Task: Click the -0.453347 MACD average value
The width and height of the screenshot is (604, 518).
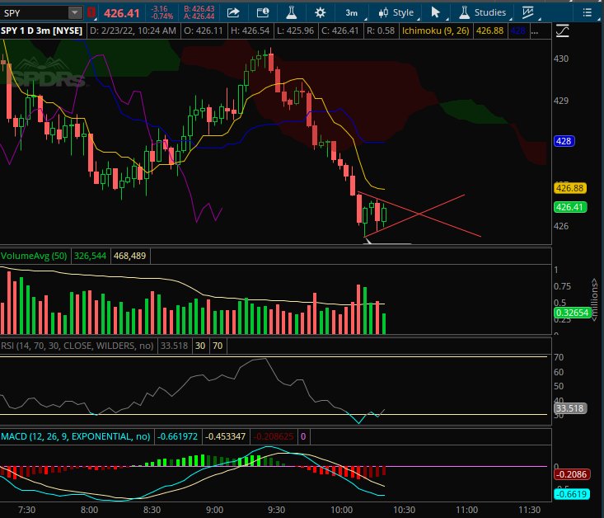Action: tap(225, 436)
